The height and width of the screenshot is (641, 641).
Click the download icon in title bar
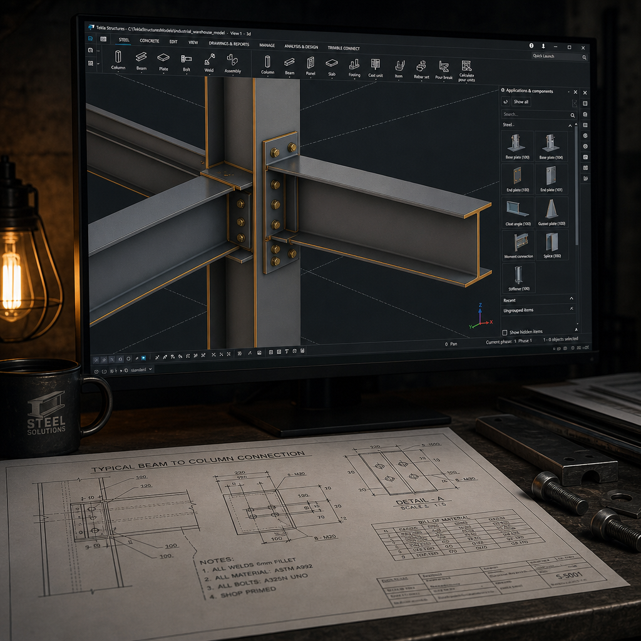click(543, 46)
